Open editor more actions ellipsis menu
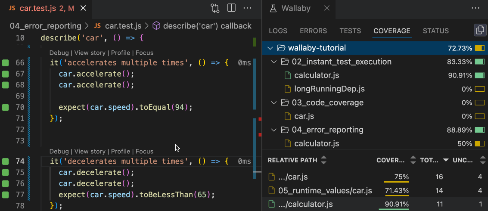This screenshot has width=488, height=211. 248,8
